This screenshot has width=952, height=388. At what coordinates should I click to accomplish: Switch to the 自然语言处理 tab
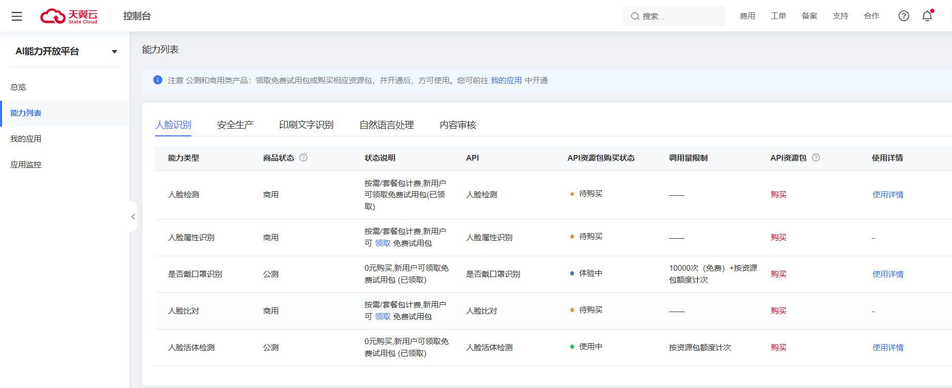[387, 125]
